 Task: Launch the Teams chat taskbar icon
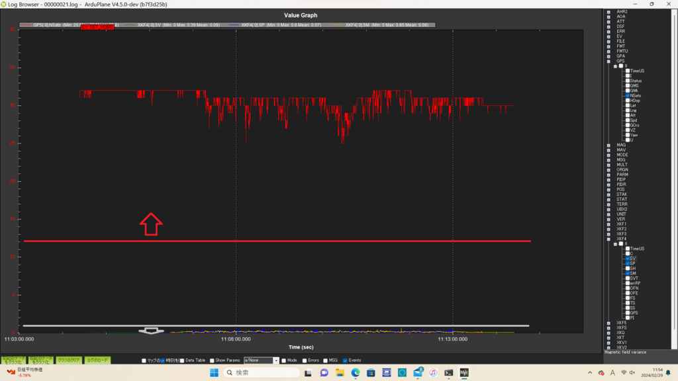click(324, 373)
